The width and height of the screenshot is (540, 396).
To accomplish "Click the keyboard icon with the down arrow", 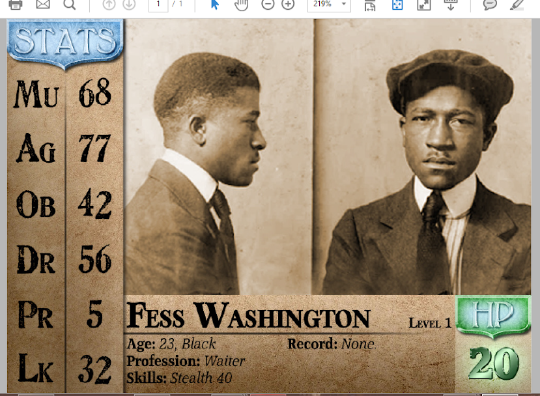I will click(450, 5).
